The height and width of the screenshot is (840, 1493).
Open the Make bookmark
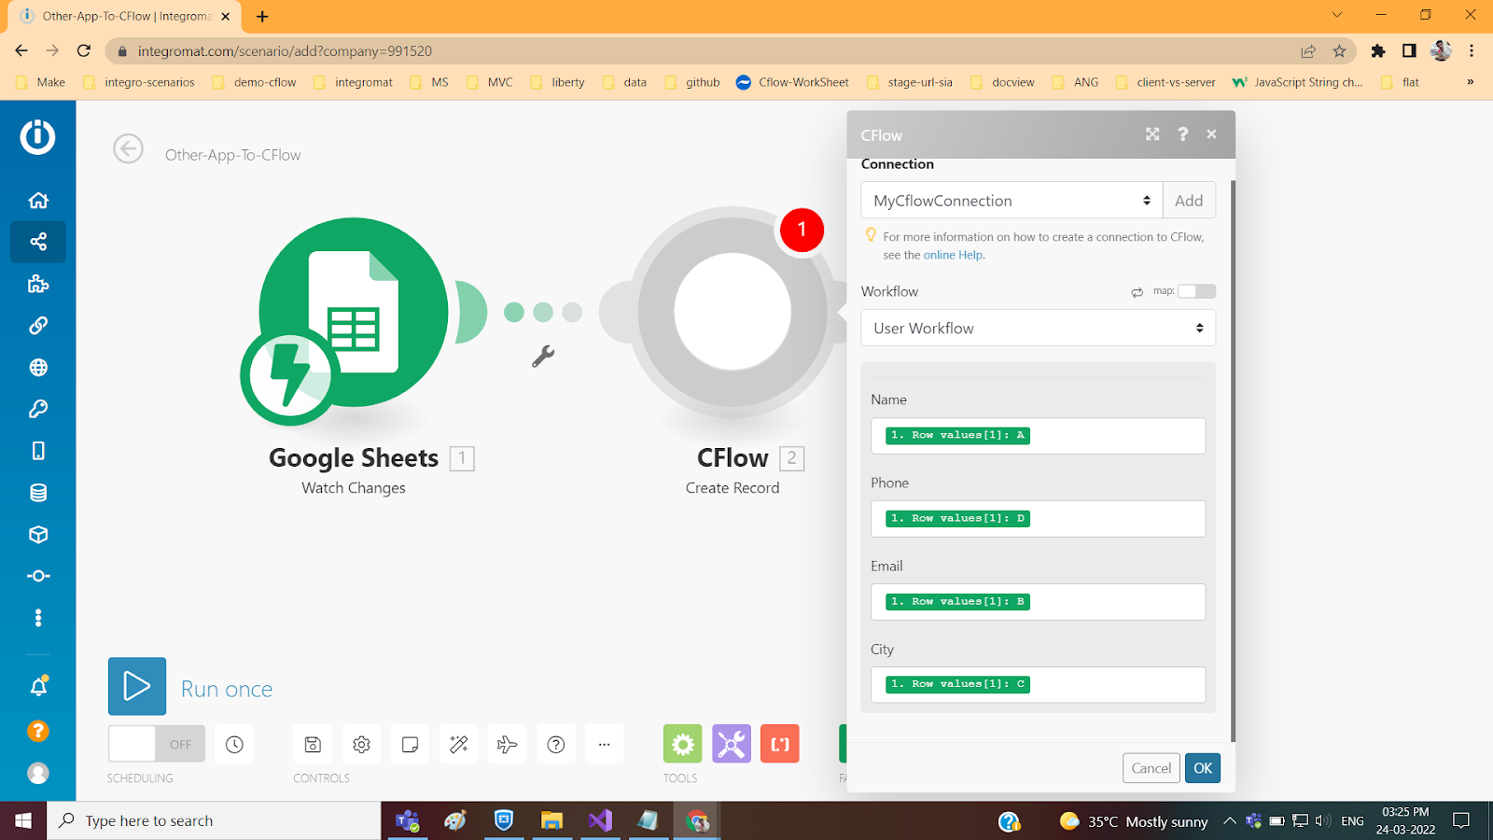[x=42, y=82]
